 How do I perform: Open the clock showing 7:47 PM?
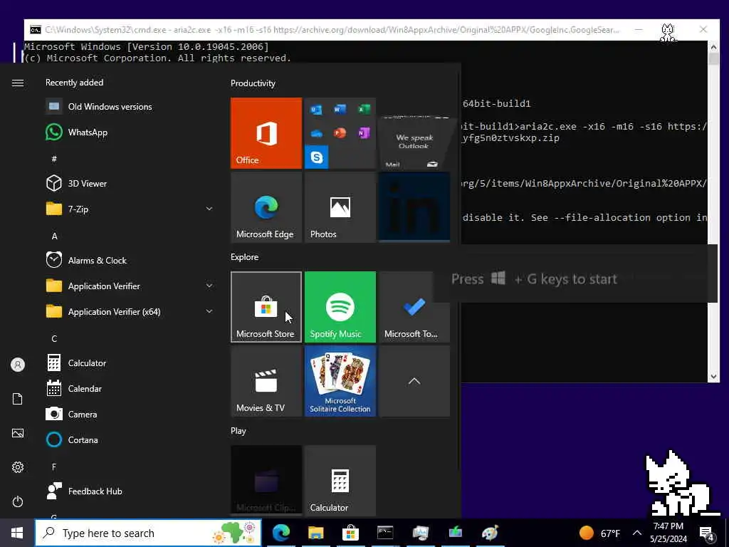668,533
